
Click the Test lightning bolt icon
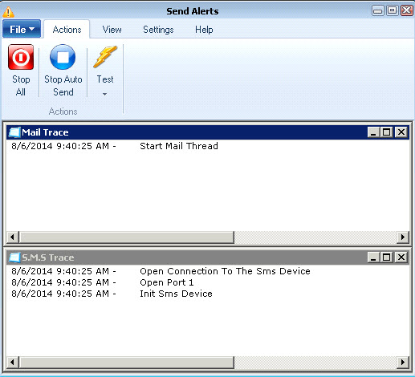(105, 57)
